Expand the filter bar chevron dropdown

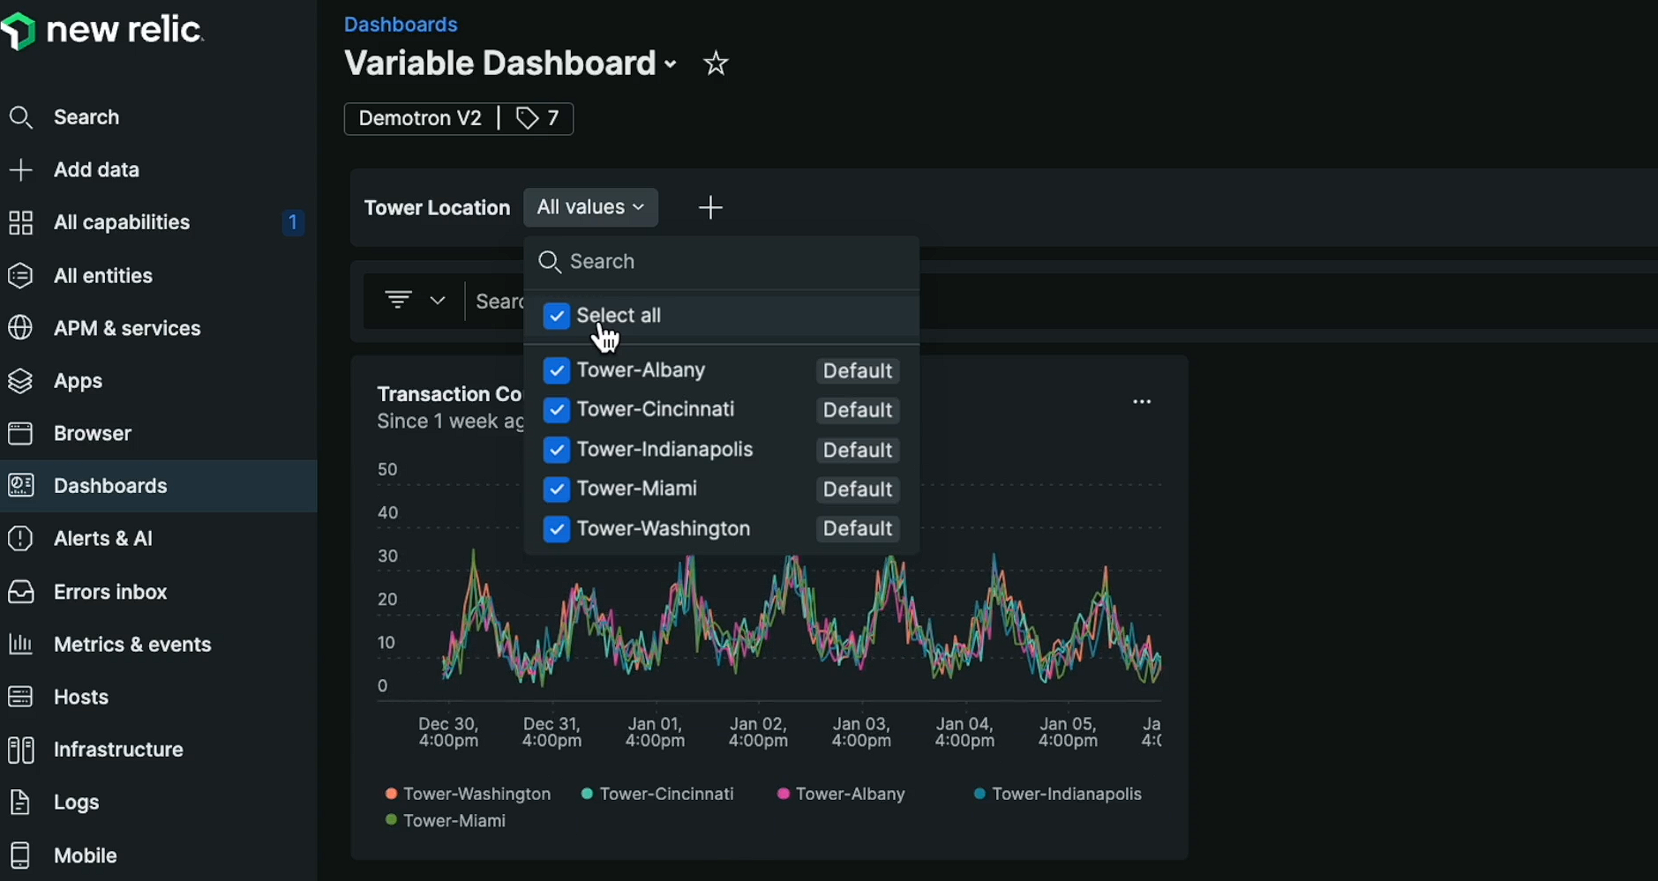point(438,301)
